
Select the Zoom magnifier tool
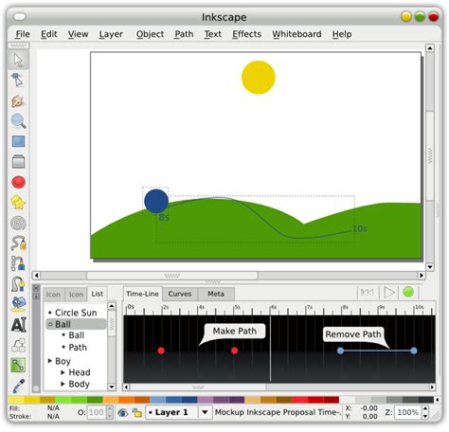tap(18, 121)
